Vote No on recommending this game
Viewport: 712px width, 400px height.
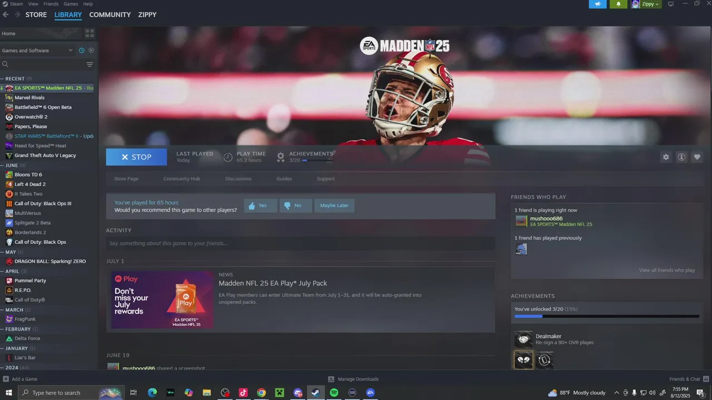[x=295, y=206]
